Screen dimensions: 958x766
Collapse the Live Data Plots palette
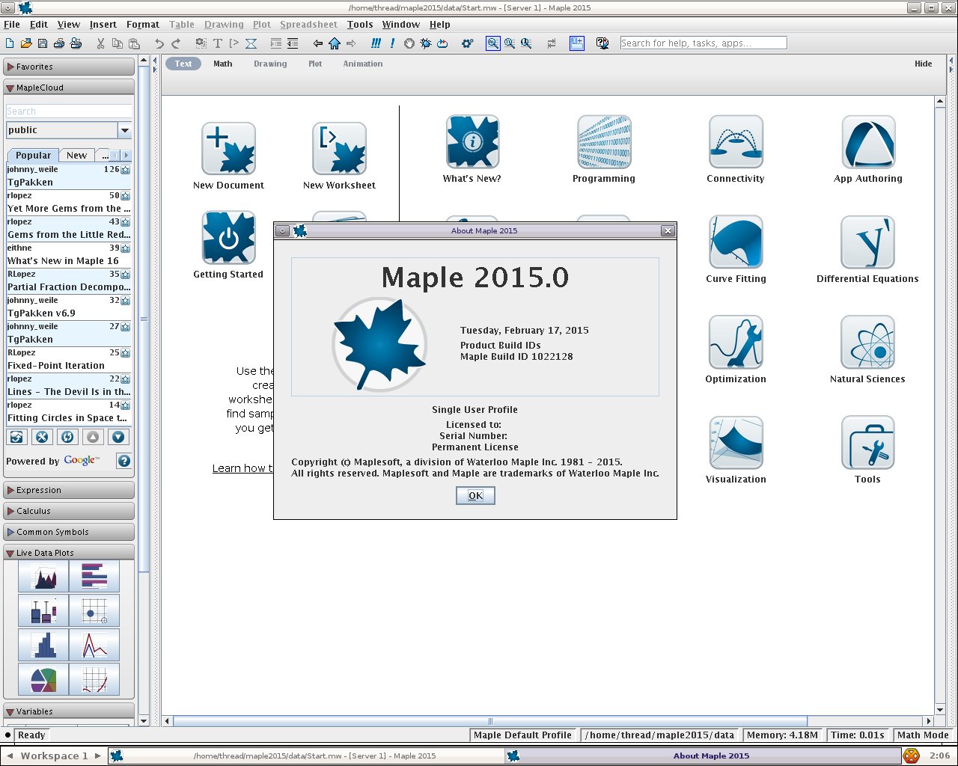click(69, 553)
